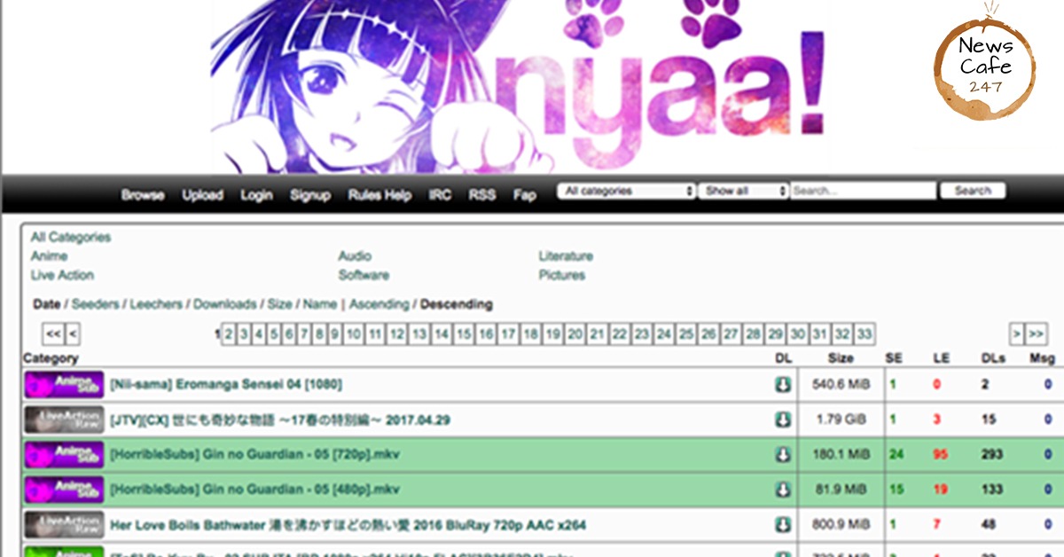Go to Login in navigation bar
Image resolution: width=1064 pixels, height=557 pixels.
[x=257, y=195]
